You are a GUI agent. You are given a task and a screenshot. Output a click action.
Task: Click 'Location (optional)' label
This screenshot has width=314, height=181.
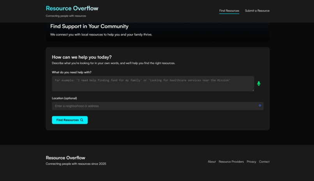pyautogui.click(x=64, y=98)
